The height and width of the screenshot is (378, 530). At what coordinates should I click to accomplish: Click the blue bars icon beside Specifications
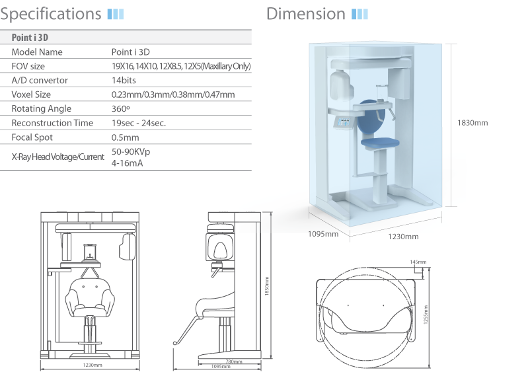point(116,14)
